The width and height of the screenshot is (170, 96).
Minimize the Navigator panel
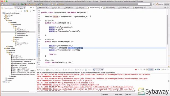[31, 8]
